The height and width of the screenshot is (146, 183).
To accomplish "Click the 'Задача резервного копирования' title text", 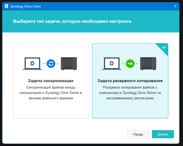I will 130,81.
